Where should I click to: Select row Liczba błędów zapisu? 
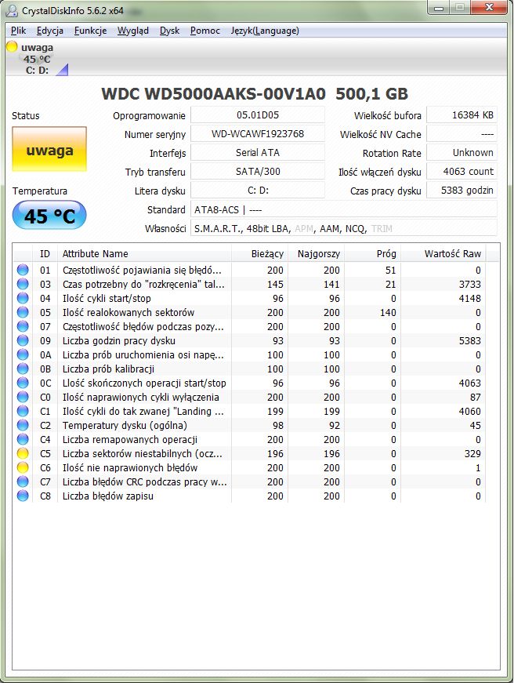click(249, 496)
